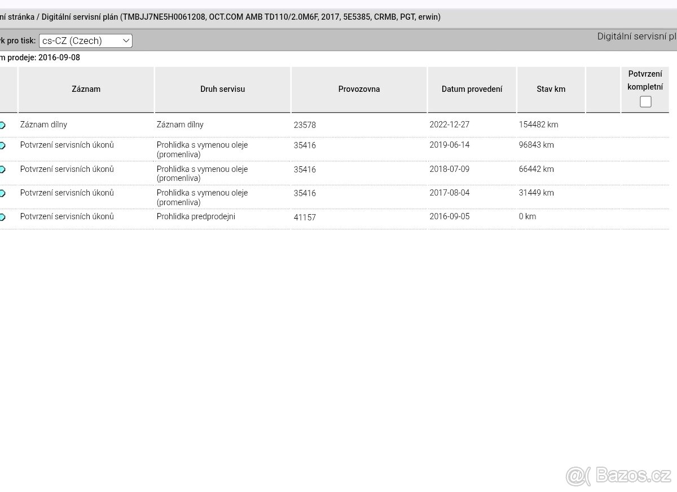Click the Záznam column header

coord(86,89)
